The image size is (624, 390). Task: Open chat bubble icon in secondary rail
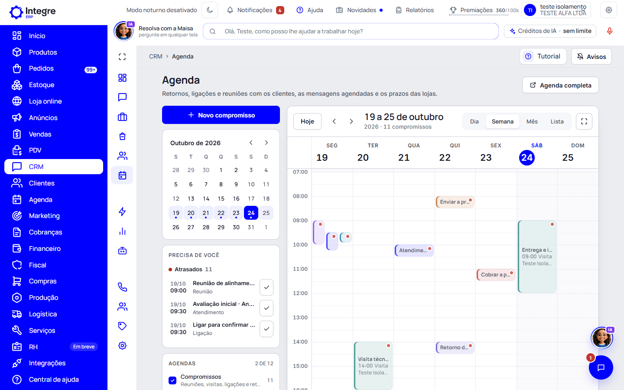pos(122,97)
